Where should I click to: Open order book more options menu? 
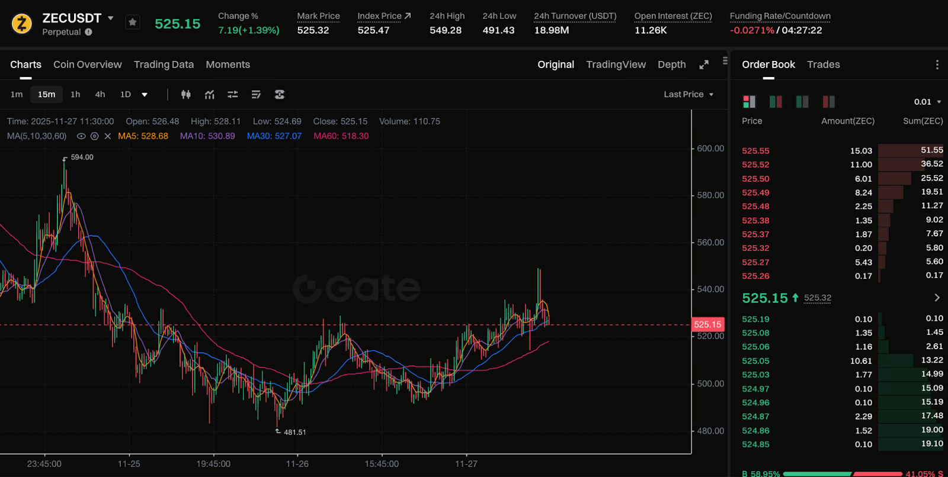point(937,65)
